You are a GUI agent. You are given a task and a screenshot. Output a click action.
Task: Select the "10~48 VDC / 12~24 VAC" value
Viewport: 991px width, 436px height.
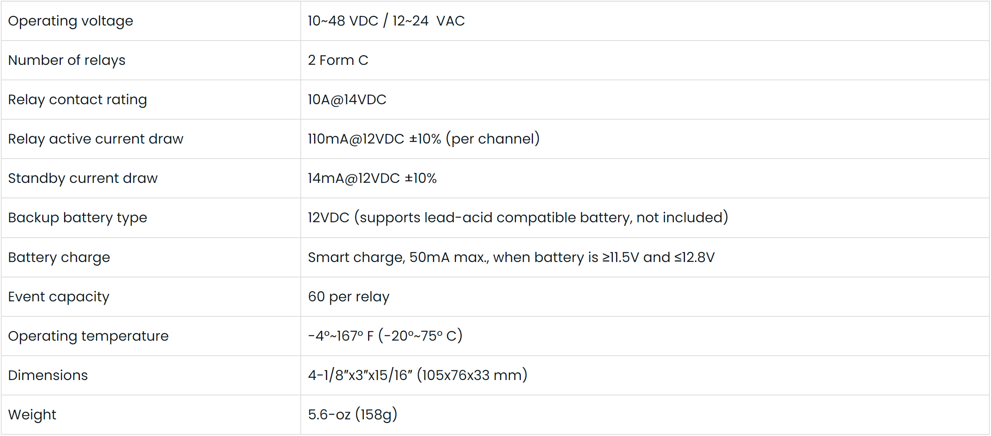pos(386,21)
